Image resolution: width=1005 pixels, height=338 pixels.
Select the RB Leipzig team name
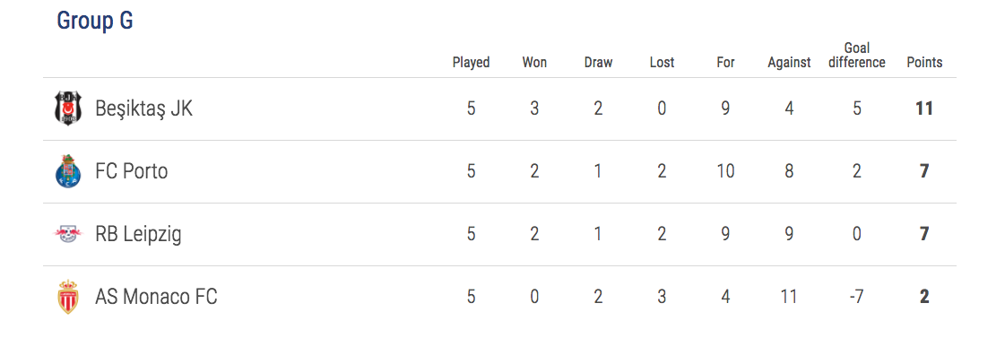[x=138, y=235]
